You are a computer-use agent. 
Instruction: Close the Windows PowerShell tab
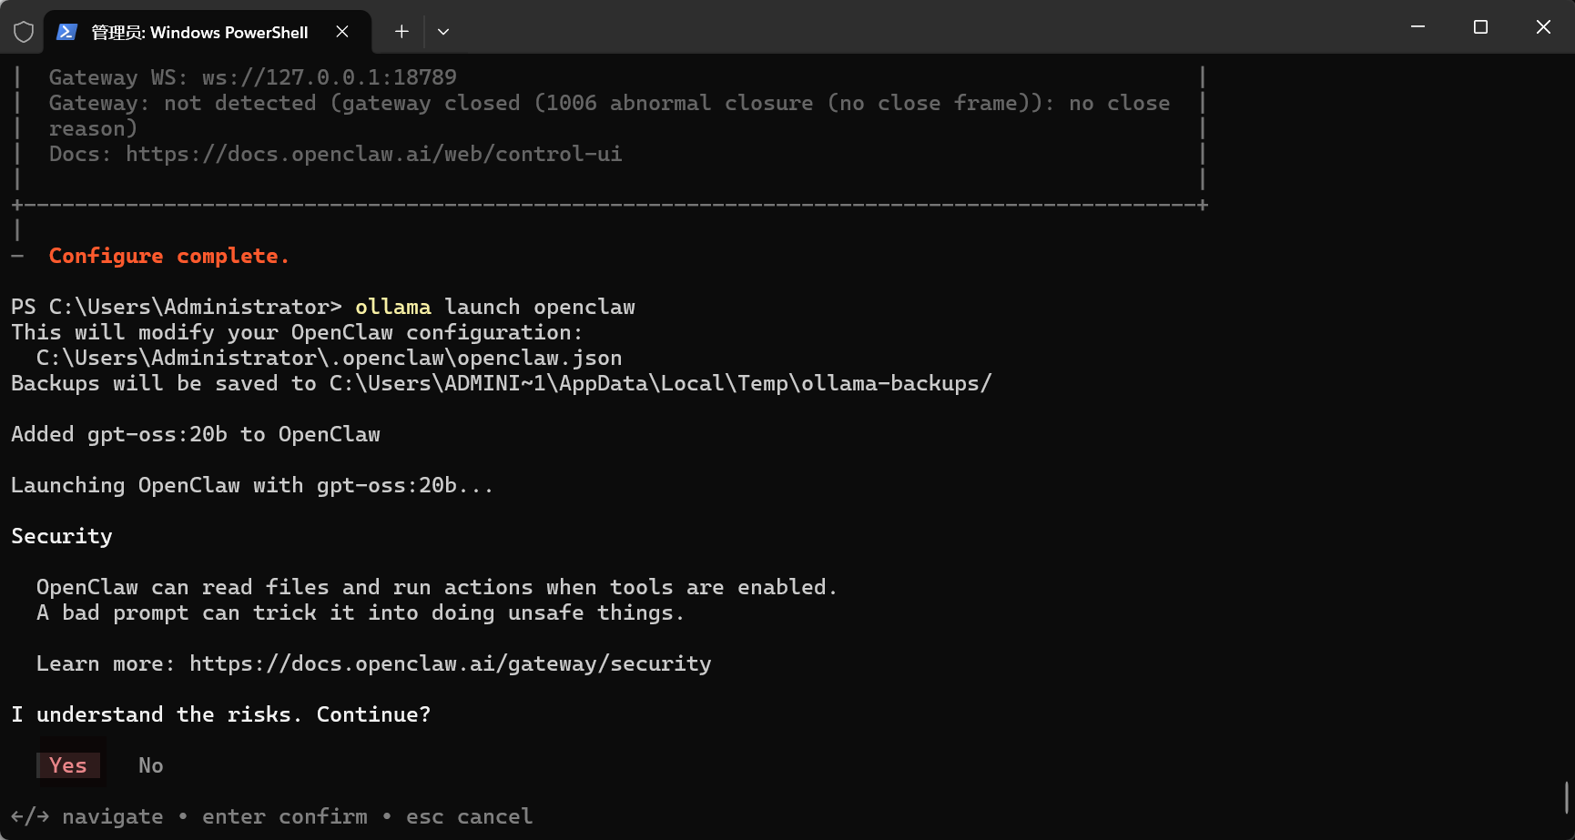[342, 32]
